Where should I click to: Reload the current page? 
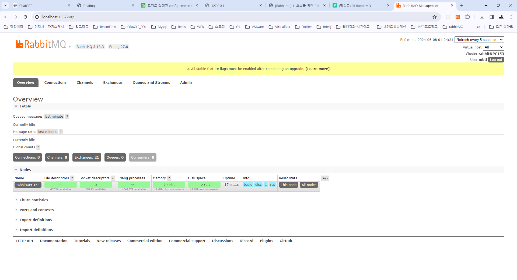pos(25,17)
